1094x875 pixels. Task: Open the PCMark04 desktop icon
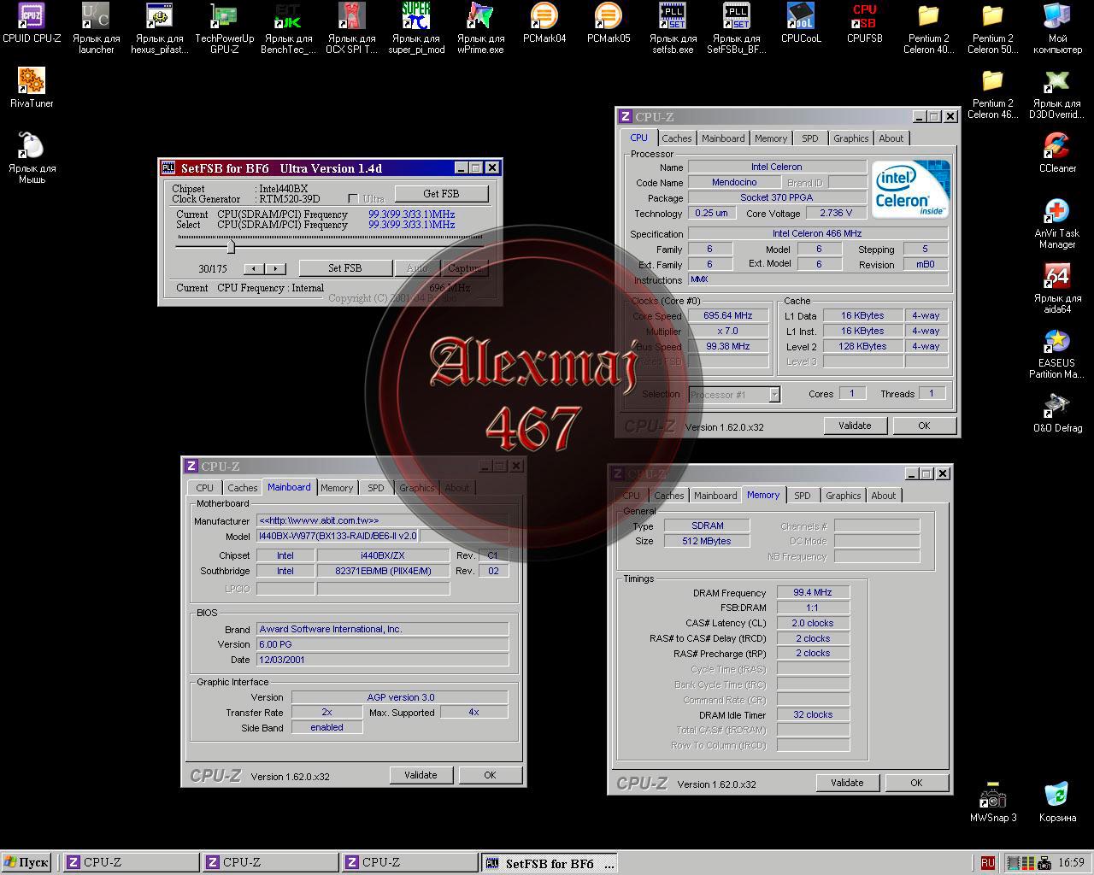[544, 15]
